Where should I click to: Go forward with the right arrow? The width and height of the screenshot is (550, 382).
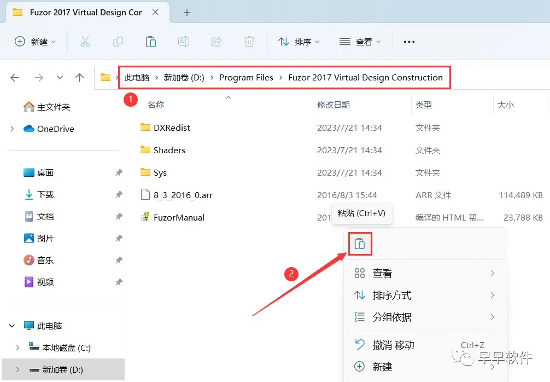tap(39, 78)
